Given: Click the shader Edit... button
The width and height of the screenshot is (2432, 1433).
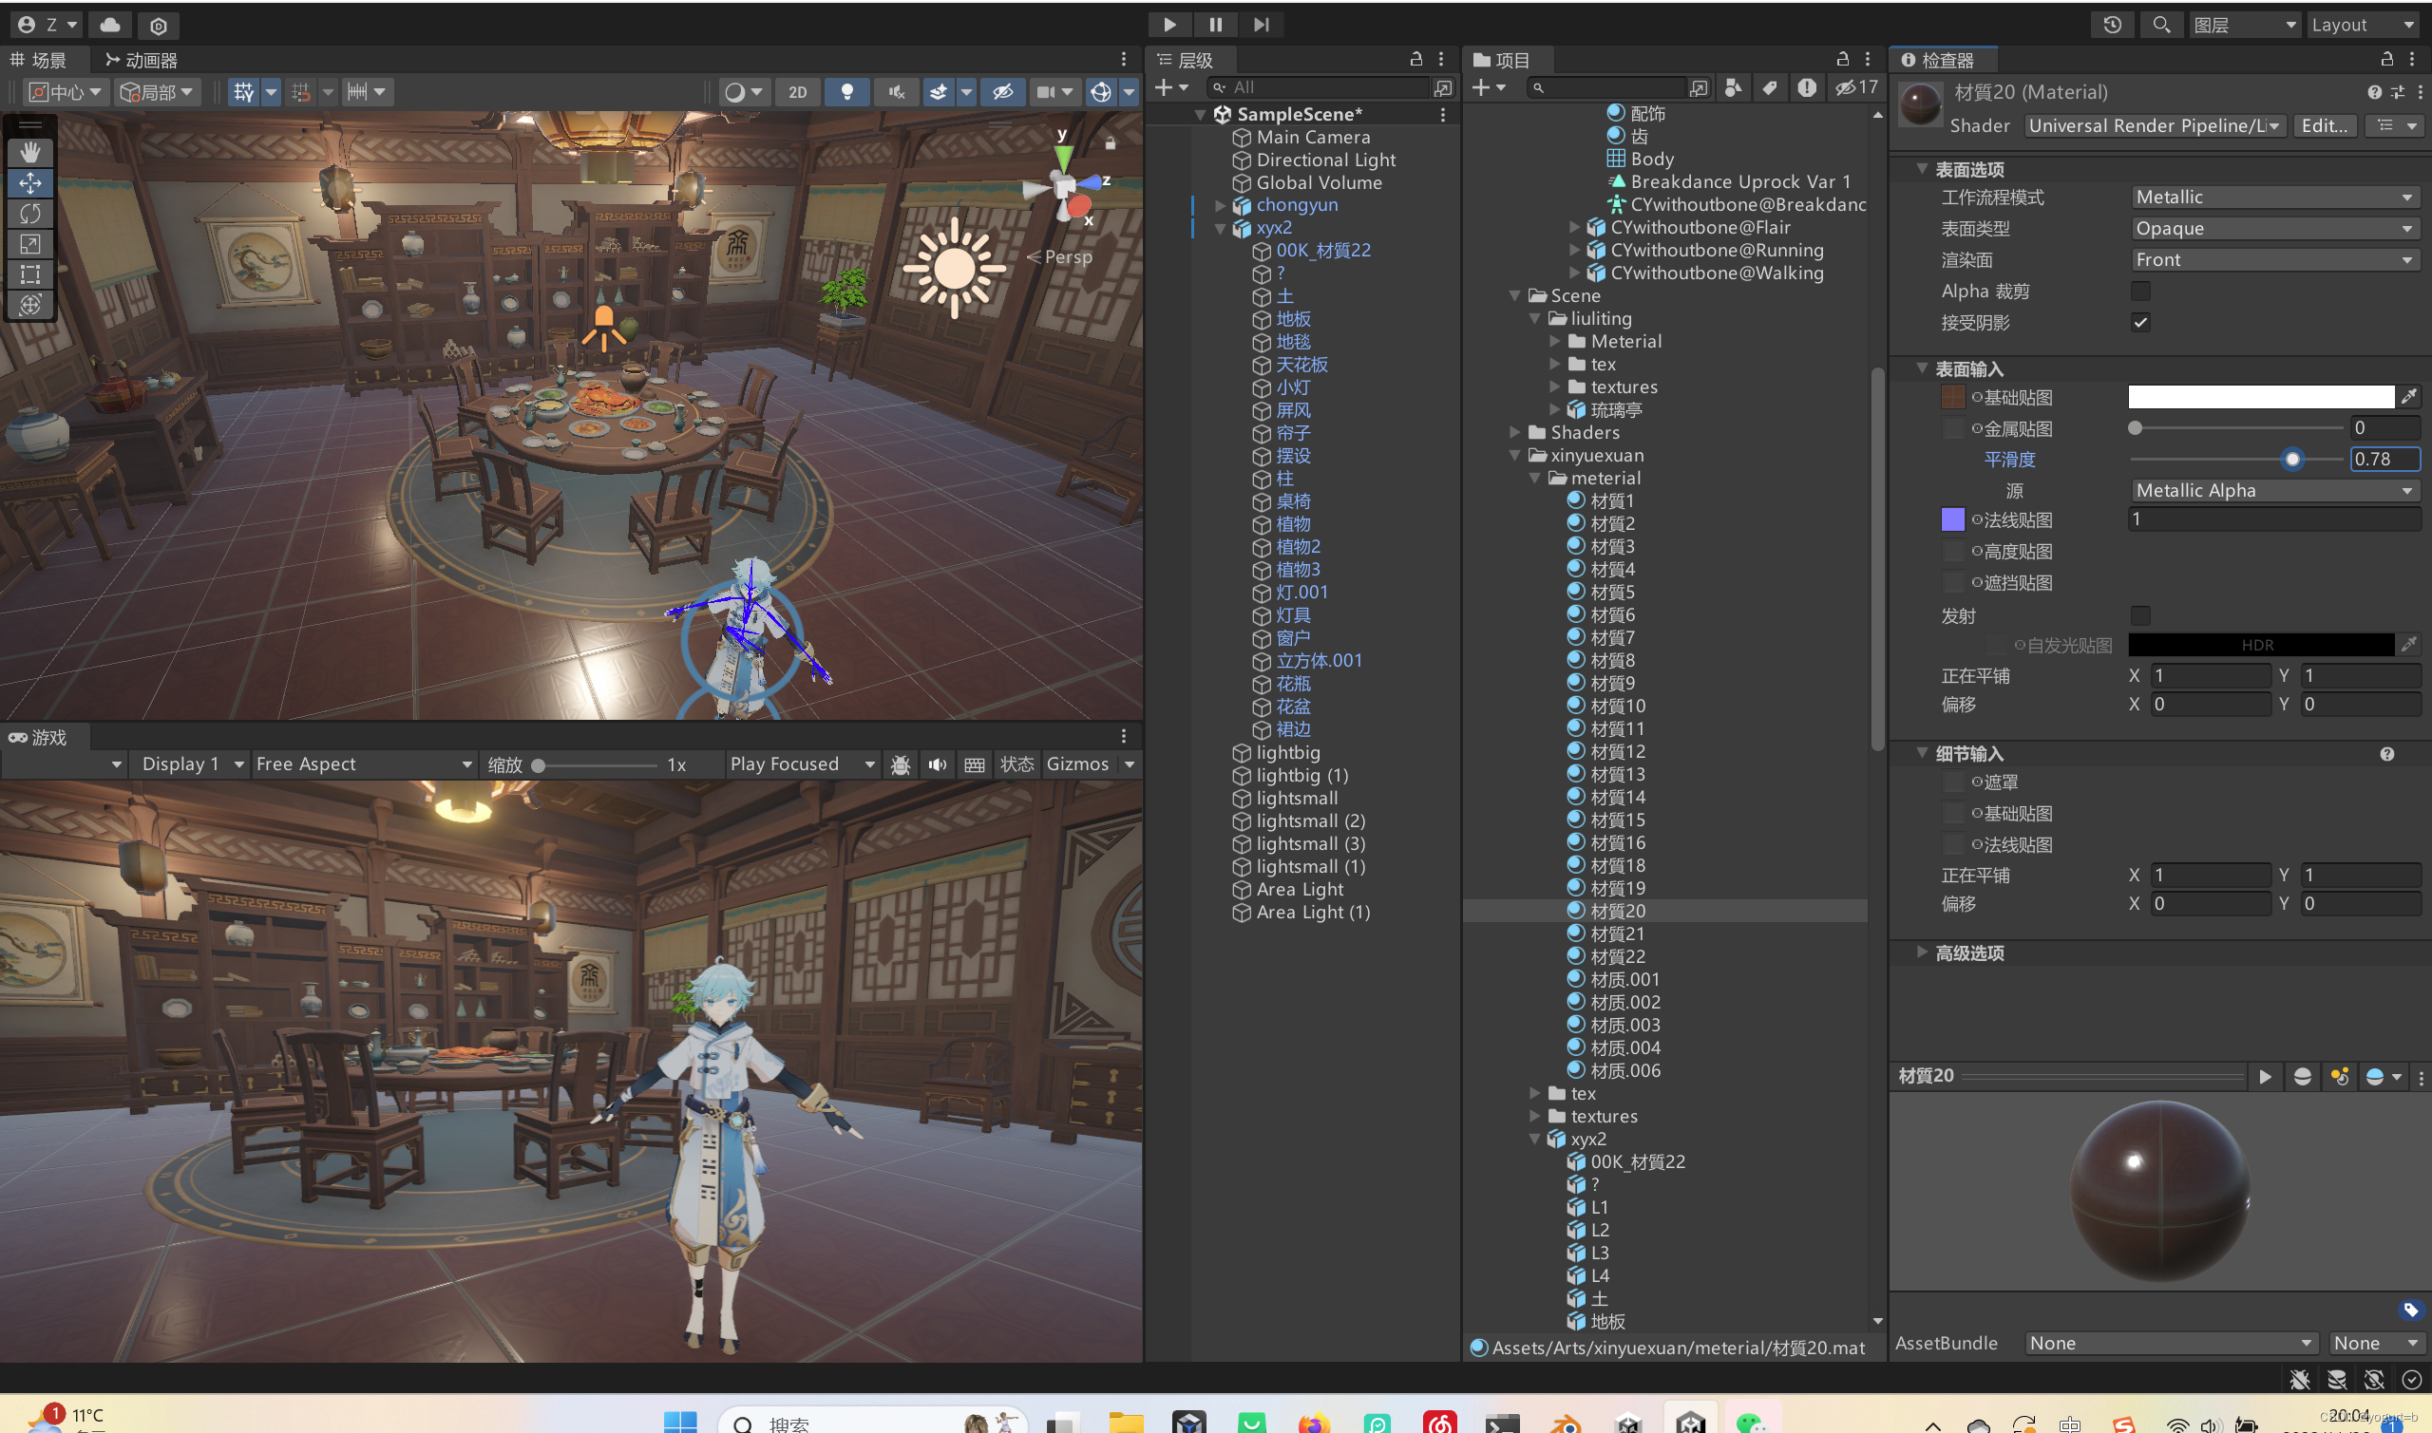Looking at the screenshot, I should (x=2324, y=125).
